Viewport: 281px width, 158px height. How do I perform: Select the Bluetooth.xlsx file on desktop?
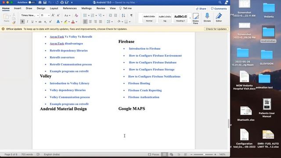pyautogui.click(x=246, y=114)
